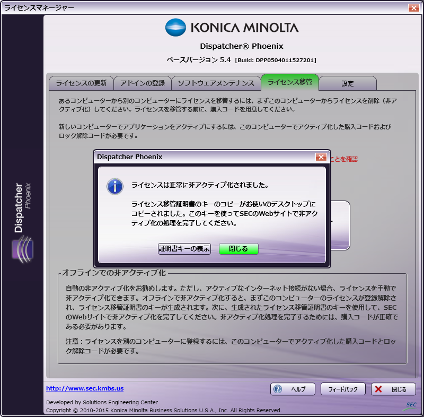Click the SEC logo in bottom corner
Viewport: 424px width, 417px height.
(x=411, y=405)
